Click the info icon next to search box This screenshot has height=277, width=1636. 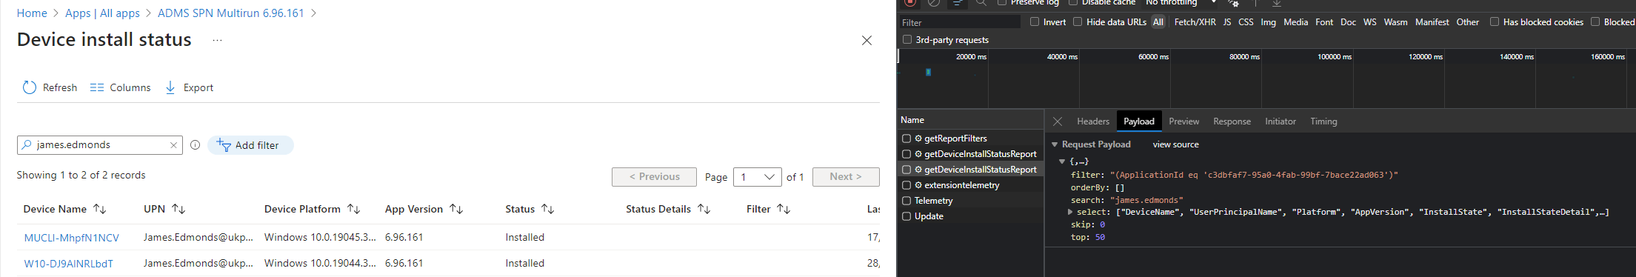click(x=195, y=145)
